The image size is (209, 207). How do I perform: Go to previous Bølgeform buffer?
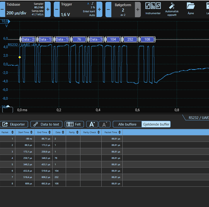click(108, 9)
